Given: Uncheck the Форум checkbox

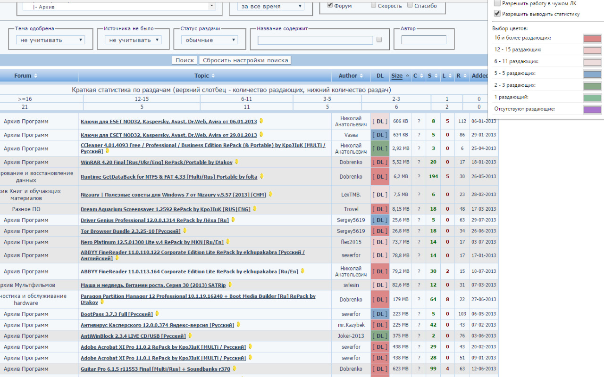Looking at the screenshot, I should 330,6.
